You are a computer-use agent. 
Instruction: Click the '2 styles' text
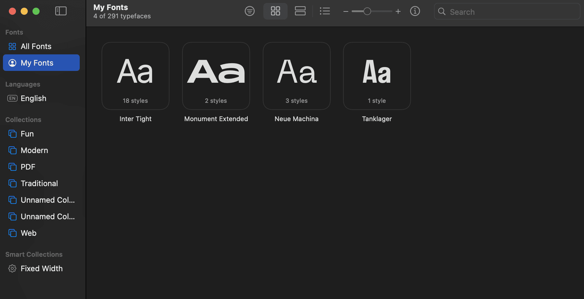(216, 101)
